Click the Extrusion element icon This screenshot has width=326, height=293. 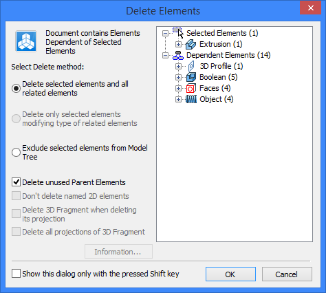pos(191,44)
